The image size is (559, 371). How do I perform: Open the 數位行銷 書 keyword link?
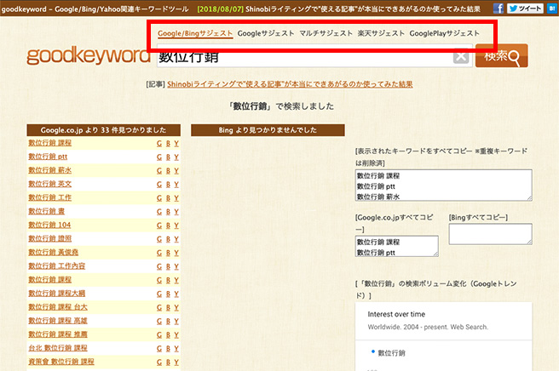46,211
